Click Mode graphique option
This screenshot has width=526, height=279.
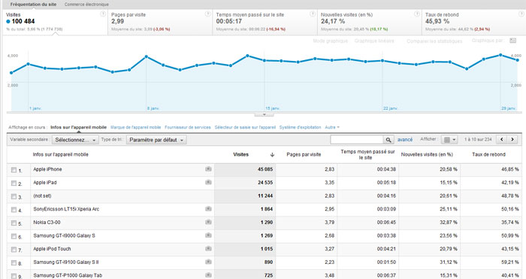(330, 41)
